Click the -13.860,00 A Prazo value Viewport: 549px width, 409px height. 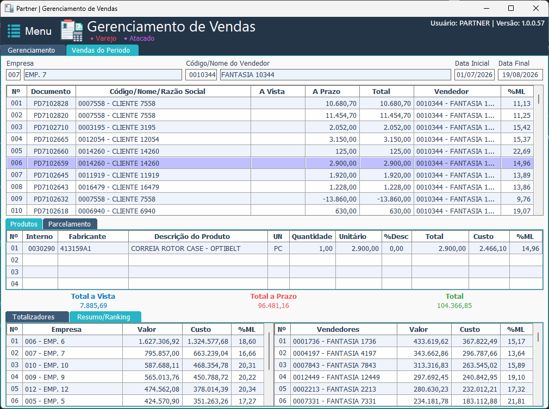pyautogui.click(x=339, y=199)
